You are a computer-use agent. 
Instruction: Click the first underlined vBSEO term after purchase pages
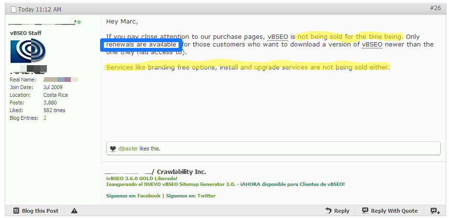pos(278,37)
